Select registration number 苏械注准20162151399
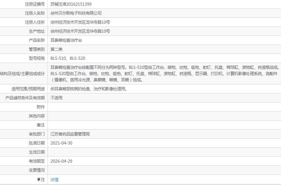The height and width of the screenshot is (186, 281). [71, 4]
